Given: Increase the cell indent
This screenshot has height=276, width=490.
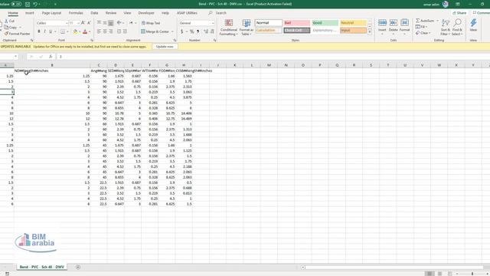Looking at the screenshot, I should point(125,31).
